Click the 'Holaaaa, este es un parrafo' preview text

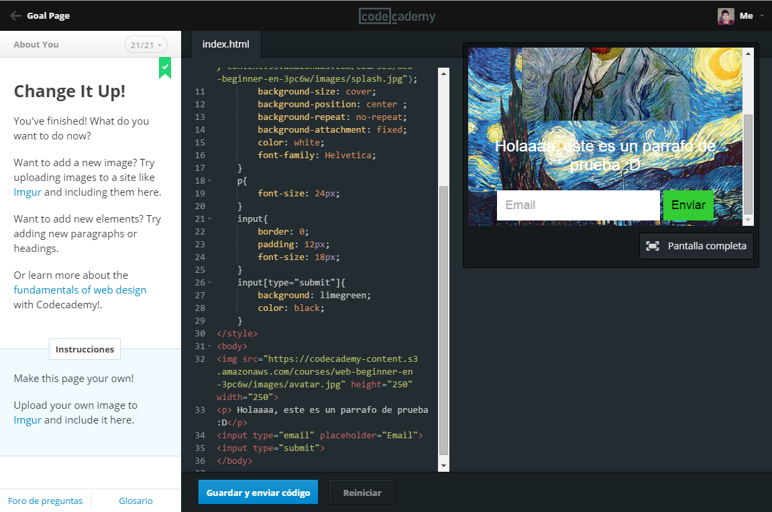605,155
